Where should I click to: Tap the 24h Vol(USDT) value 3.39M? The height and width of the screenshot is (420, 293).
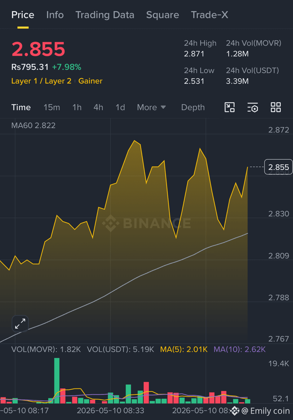click(x=237, y=81)
